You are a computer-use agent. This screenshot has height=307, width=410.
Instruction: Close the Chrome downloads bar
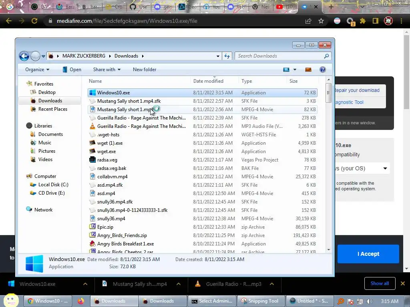point(403,283)
